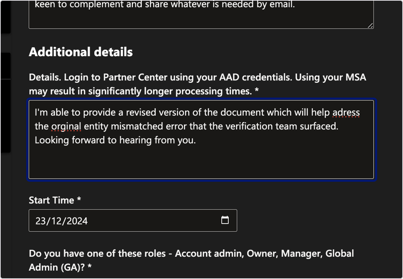Click the "Additional details" heading

[x=81, y=52]
